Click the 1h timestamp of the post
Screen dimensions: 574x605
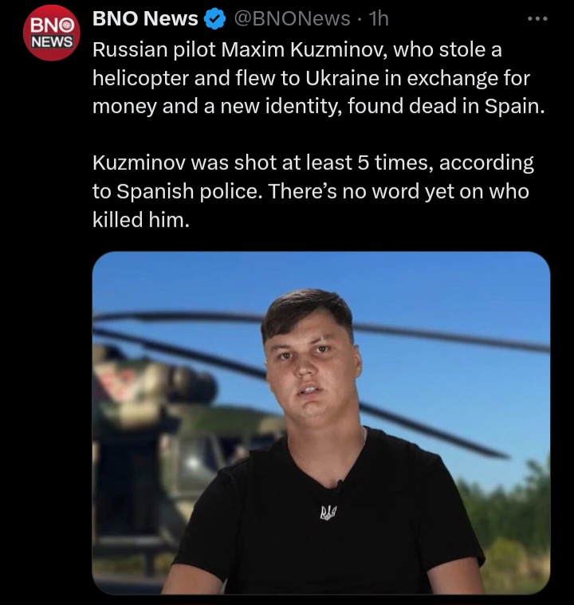[379, 18]
